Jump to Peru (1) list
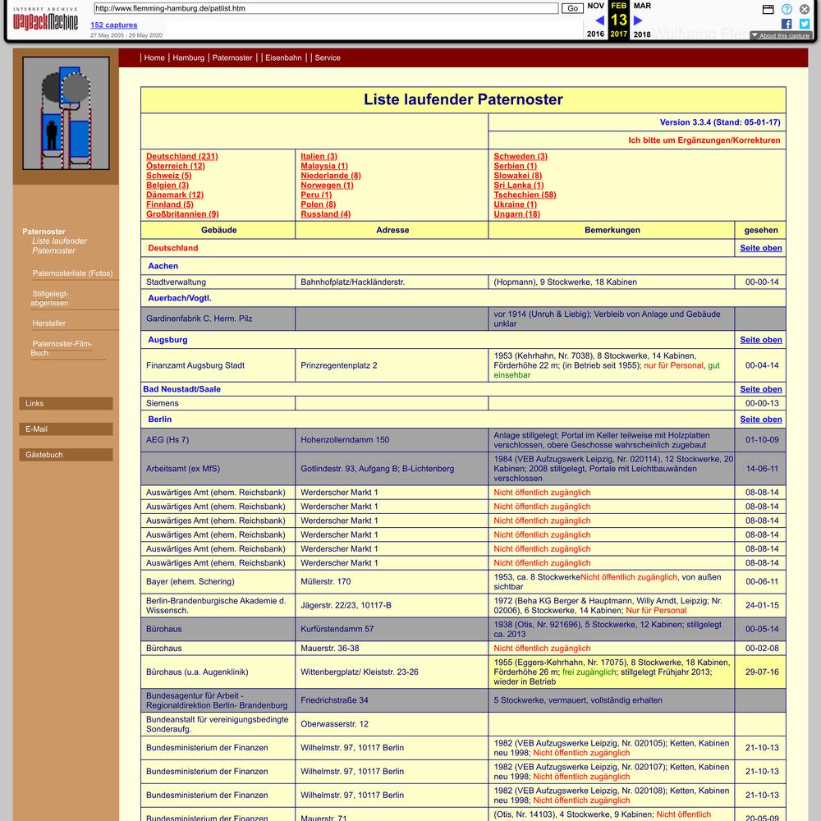The width and height of the screenshot is (821, 821). [316, 195]
